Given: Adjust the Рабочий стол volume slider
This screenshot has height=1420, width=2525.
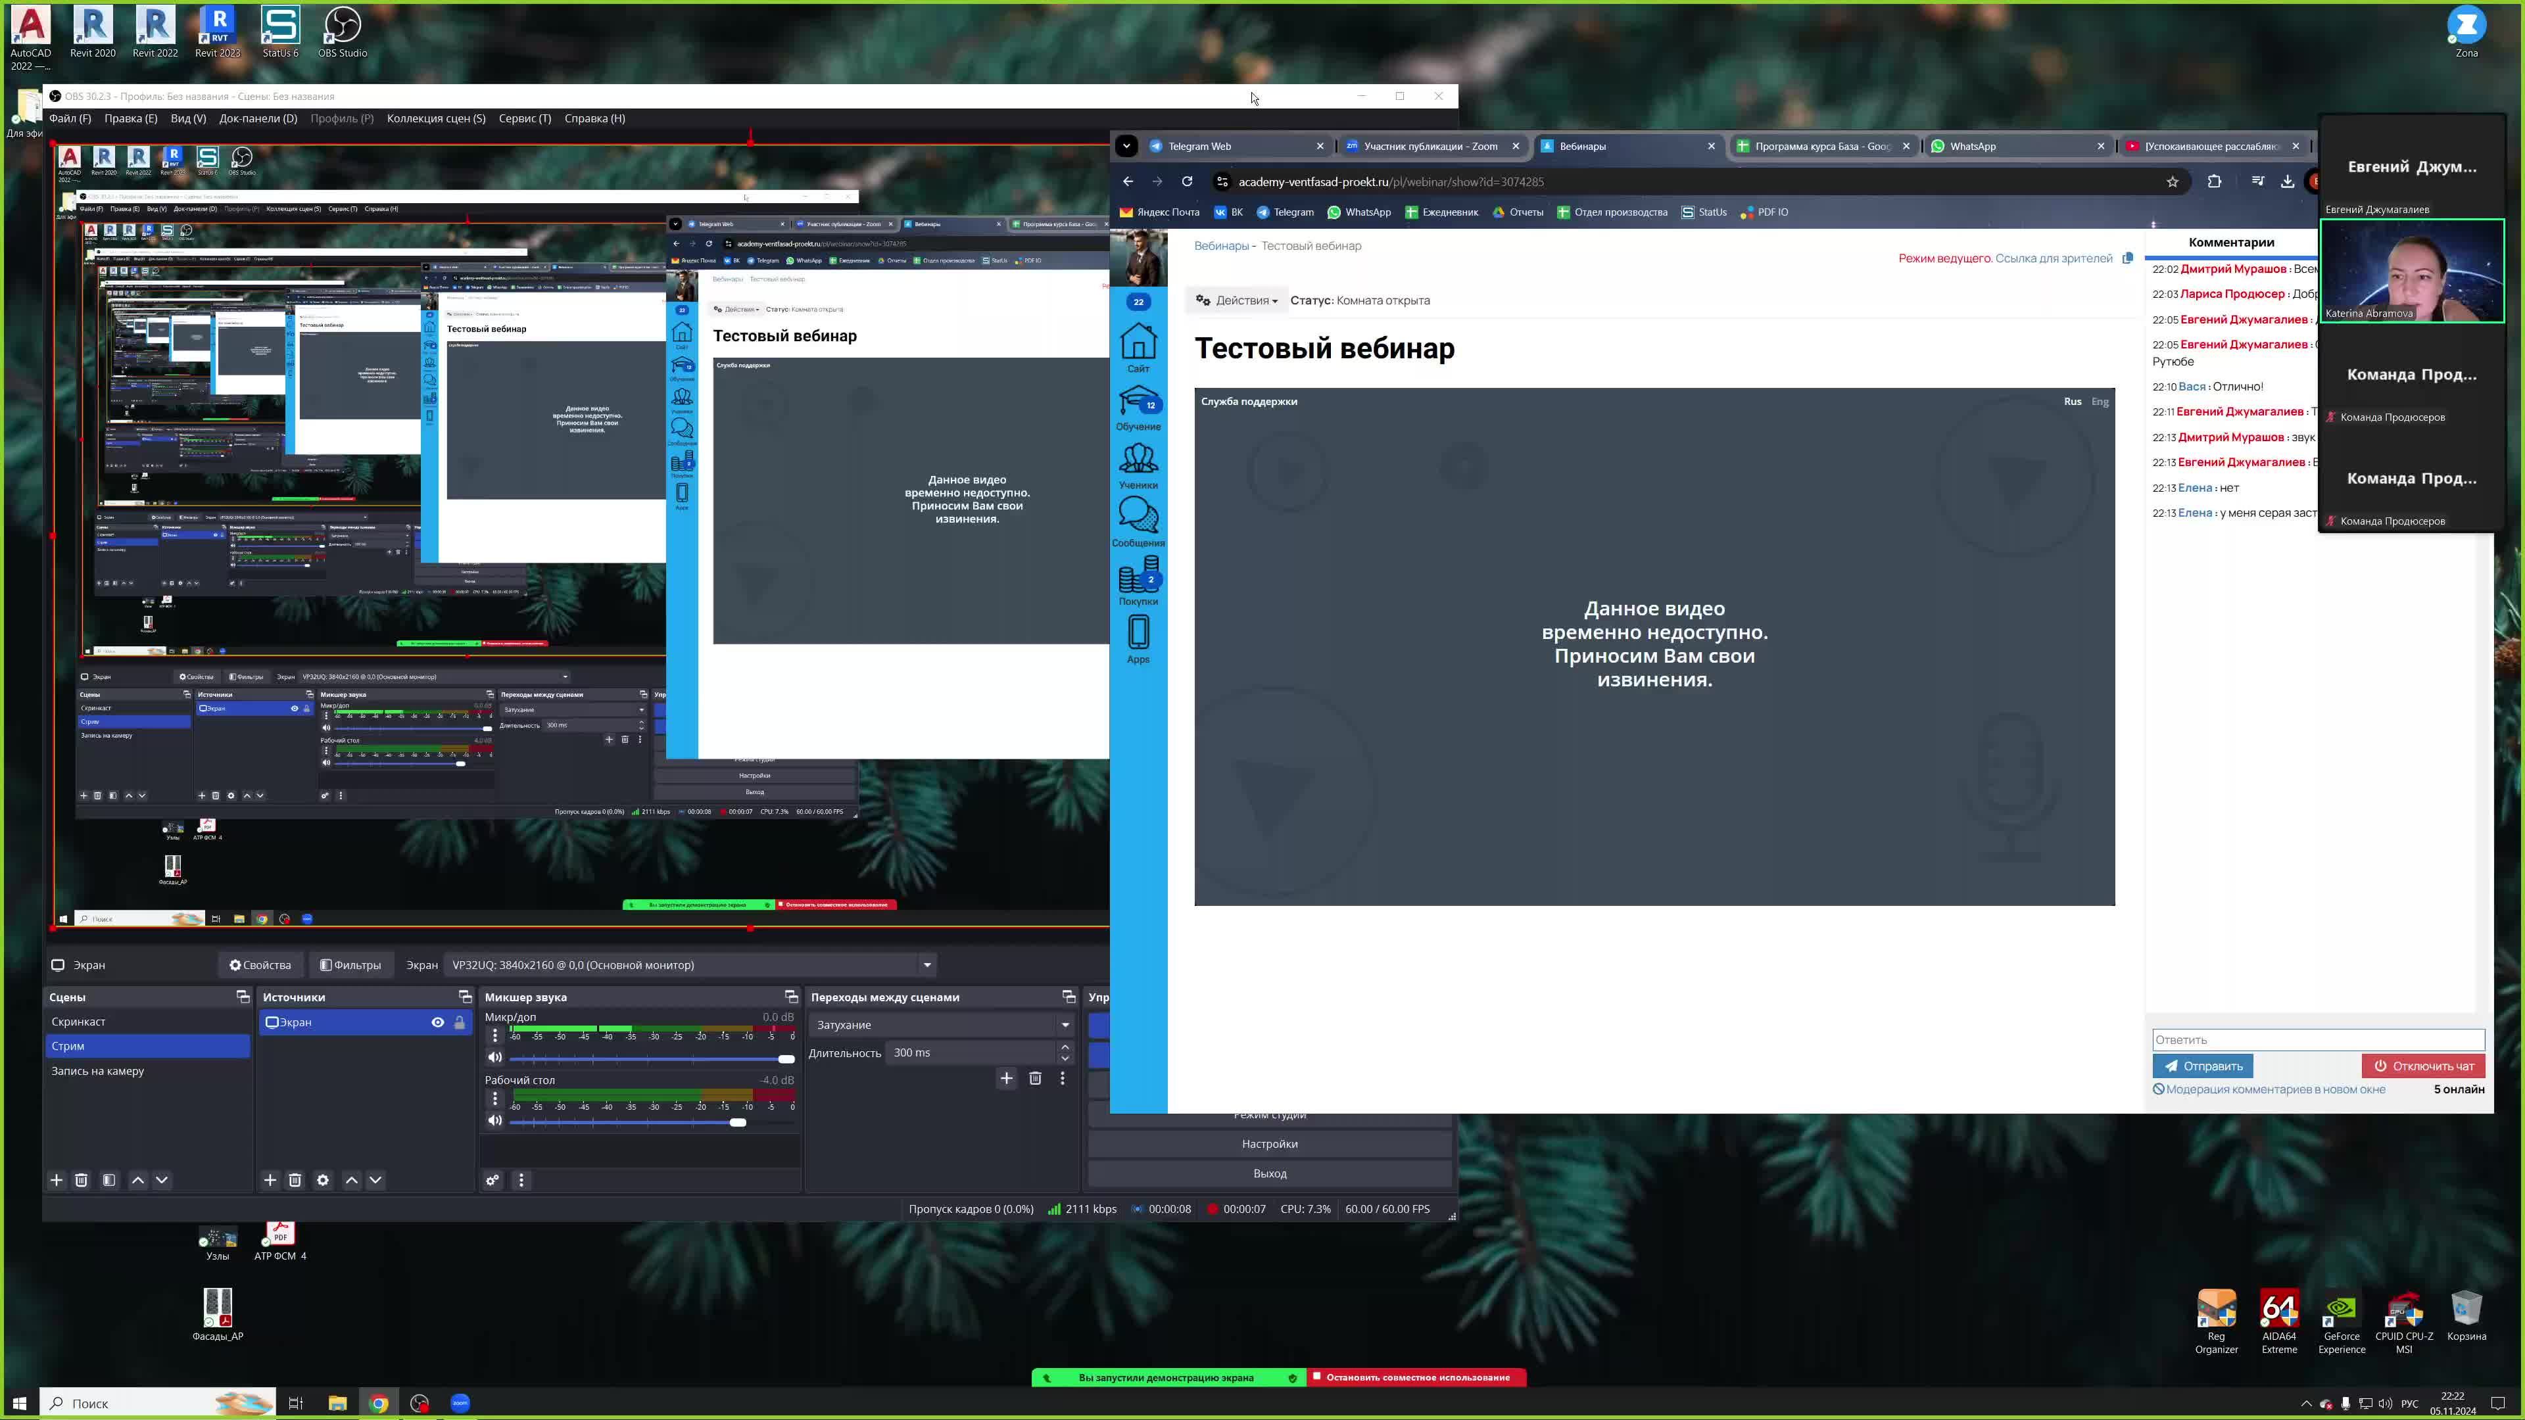Looking at the screenshot, I should 737,1122.
